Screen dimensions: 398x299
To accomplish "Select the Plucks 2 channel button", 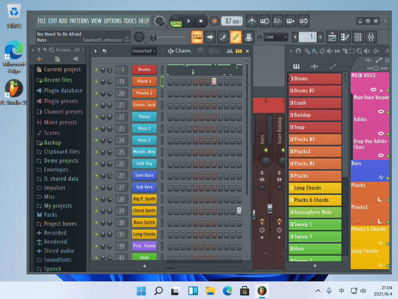I will coord(144,93).
